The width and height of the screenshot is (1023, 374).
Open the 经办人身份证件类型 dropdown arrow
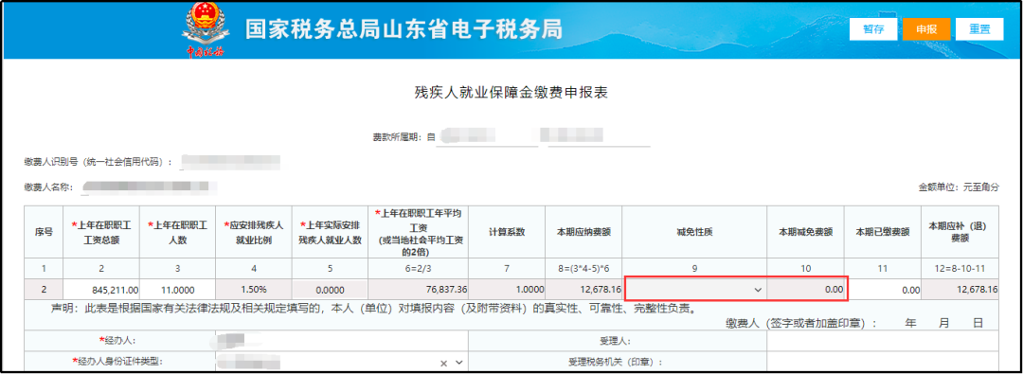click(x=458, y=363)
